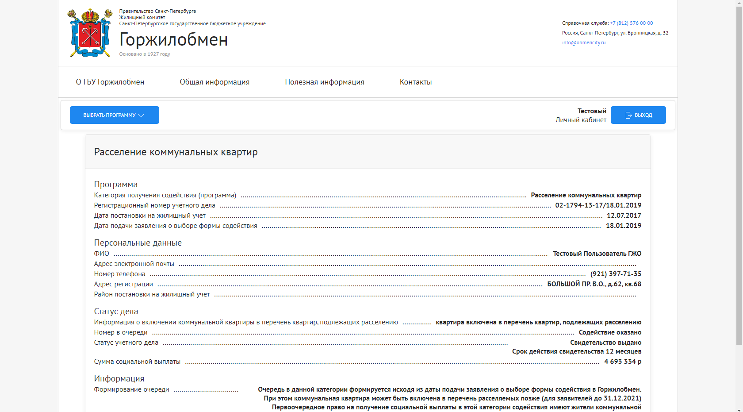Click the Горжилобмен site title
Screen dimensions: 743x412
coord(173,40)
